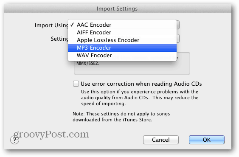
Task: Choose AIFF Encoder option
Action: pyautogui.click(x=122, y=33)
